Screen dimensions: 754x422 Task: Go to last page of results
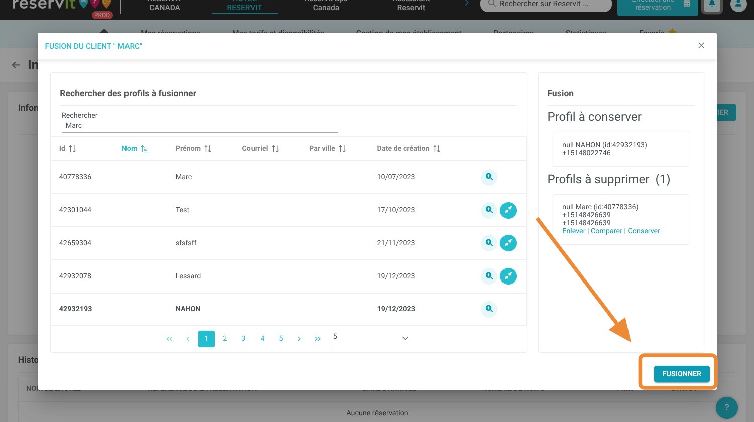point(318,339)
